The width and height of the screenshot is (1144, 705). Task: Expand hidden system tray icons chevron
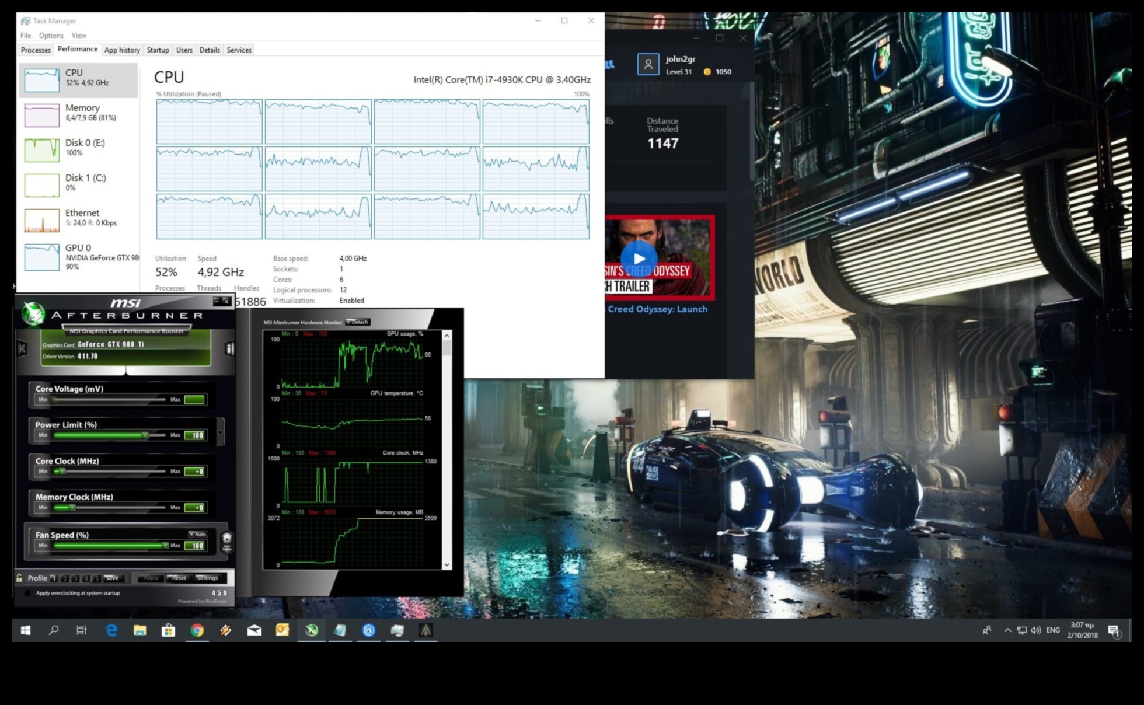click(1006, 630)
